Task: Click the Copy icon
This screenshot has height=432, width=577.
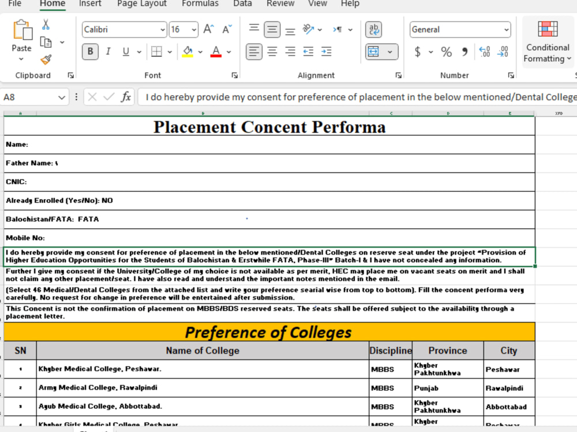Action: (46, 42)
